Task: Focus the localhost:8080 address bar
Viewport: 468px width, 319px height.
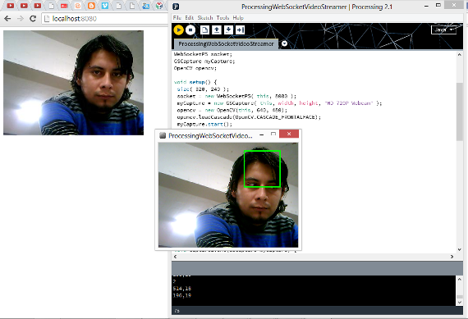Action: click(x=104, y=19)
